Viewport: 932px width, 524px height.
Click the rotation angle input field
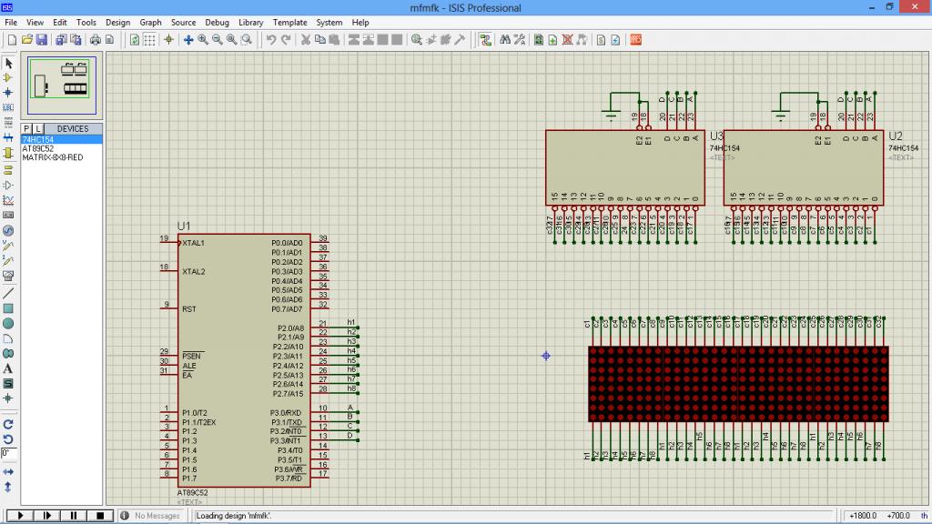coord(7,452)
